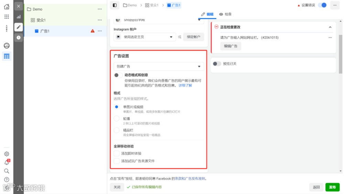Select 精品栏 format radio
This screenshot has height=194, width=345.
coord(117,130)
